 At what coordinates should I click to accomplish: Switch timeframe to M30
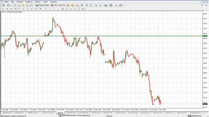click(x=15, y=9)
